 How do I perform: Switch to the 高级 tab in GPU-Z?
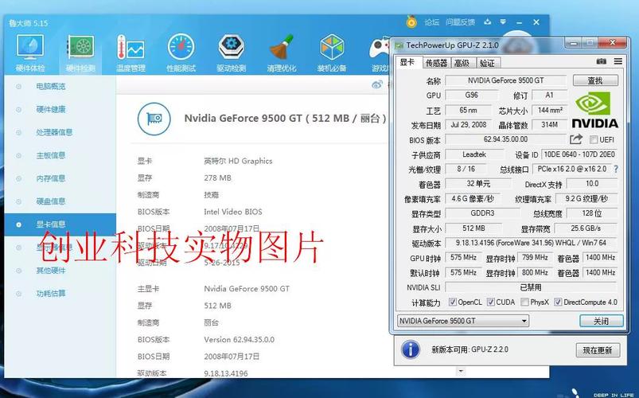click(462, 63)
